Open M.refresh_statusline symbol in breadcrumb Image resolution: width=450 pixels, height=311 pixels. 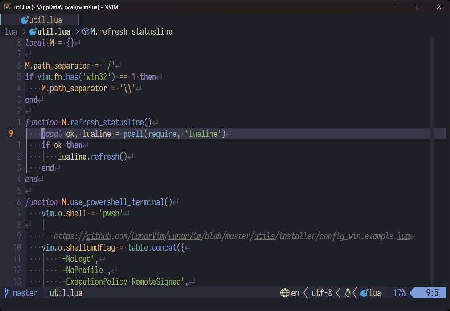click(131, 31)
